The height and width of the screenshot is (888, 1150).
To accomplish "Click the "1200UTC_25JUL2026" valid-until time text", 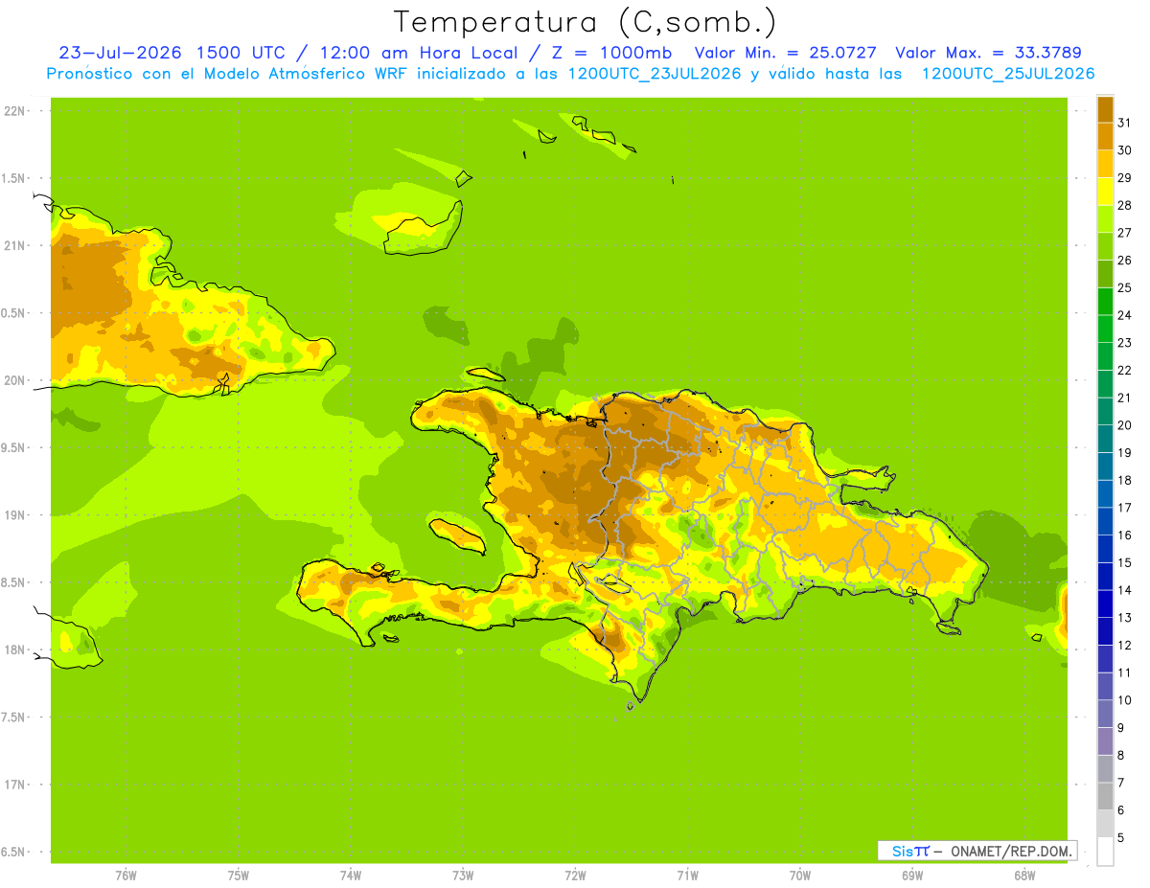I will pyautogui.click(x=1008, y=74).
